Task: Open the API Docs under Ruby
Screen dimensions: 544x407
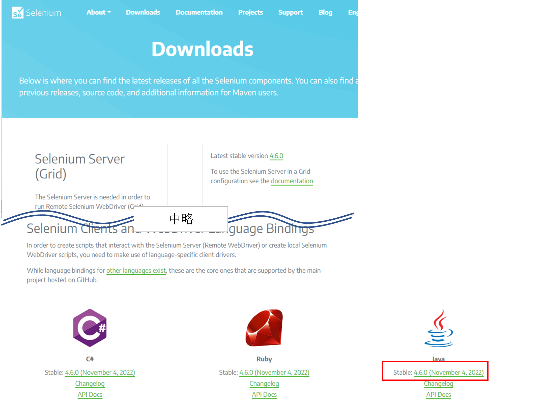Action: [x=264, y=395]
